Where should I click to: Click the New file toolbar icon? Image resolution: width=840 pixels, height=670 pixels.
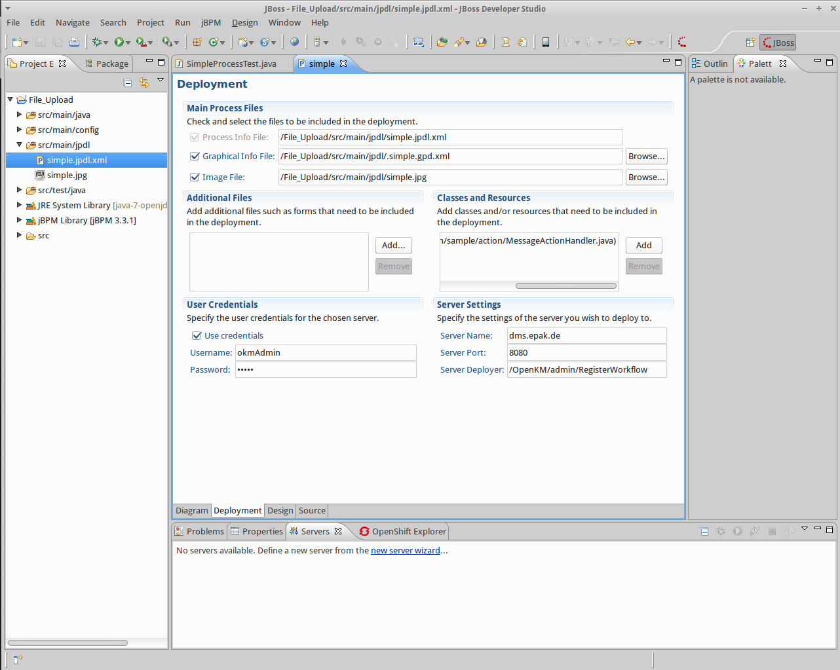pyautogui.click(x=17, y=43)
